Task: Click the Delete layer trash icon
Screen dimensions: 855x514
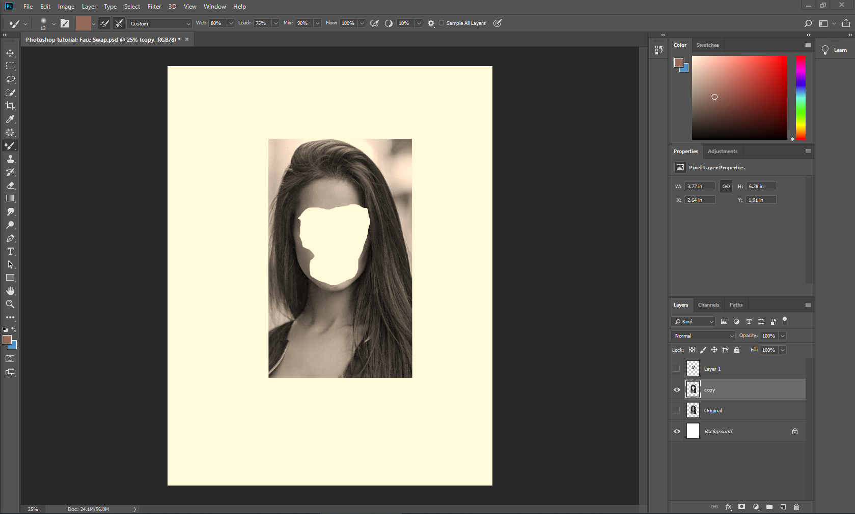Action: pyautogui.click(x=797, y=507)
